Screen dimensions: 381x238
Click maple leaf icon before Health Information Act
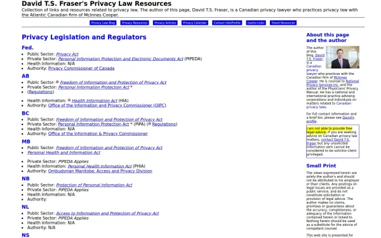(69, 100)
